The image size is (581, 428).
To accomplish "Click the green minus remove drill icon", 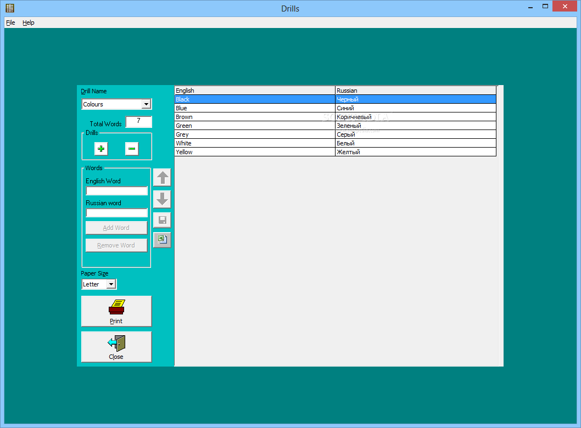I will pyautogui.click(x=132, y=149).
